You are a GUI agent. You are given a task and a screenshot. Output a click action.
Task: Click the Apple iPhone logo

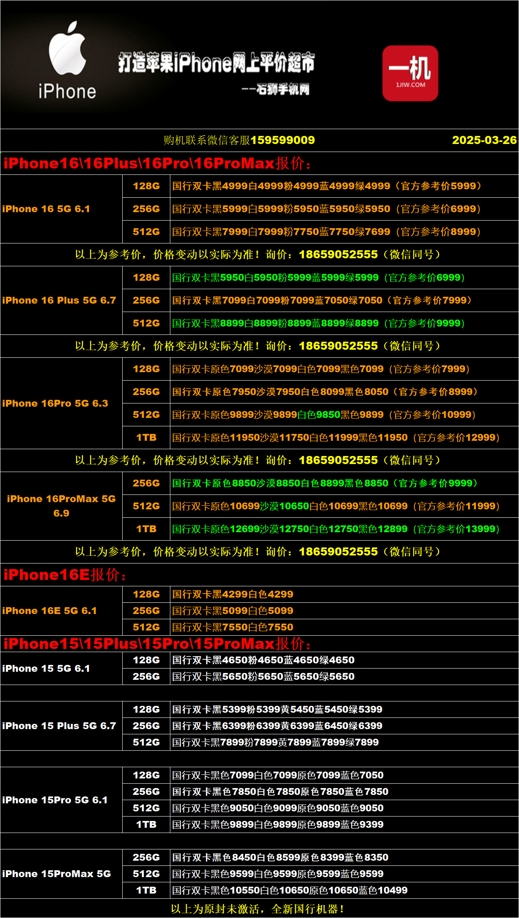pyautogui.click(x=67, y=60)
